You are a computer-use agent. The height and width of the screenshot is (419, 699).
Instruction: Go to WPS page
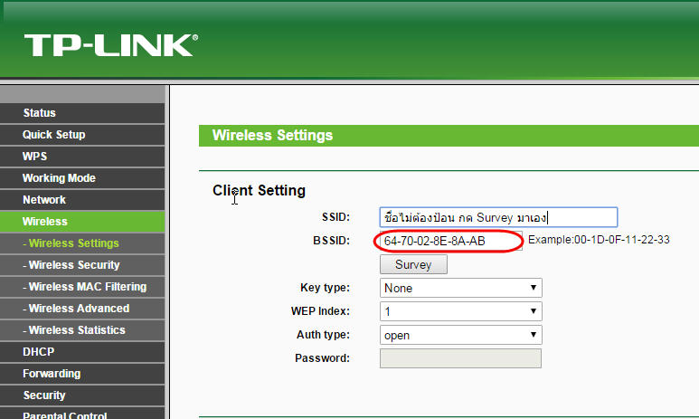pyautogui.click(x=82, y=157)
